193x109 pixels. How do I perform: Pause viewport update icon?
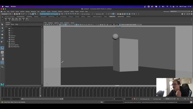pos(134,14)
